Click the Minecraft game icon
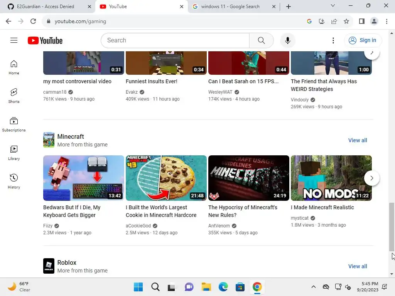The image size is (395, 296). tap(49, 140)
